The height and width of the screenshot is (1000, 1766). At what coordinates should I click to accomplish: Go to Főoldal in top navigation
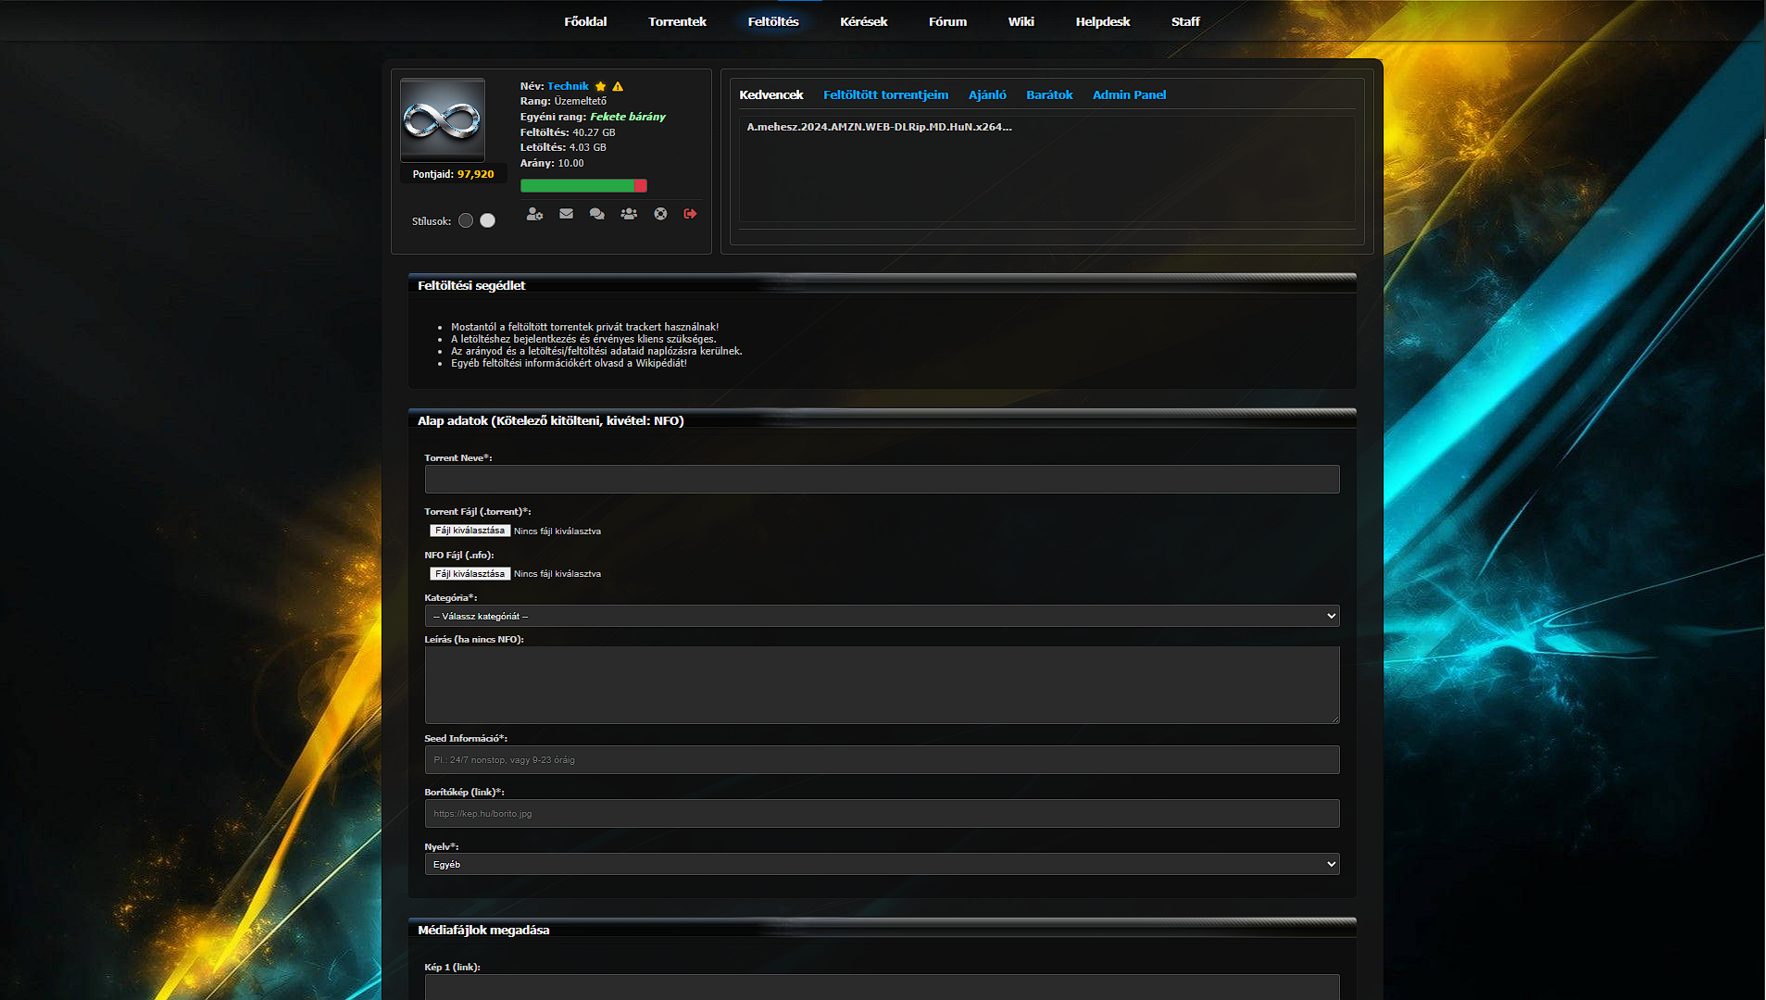(x=585, y=21)
